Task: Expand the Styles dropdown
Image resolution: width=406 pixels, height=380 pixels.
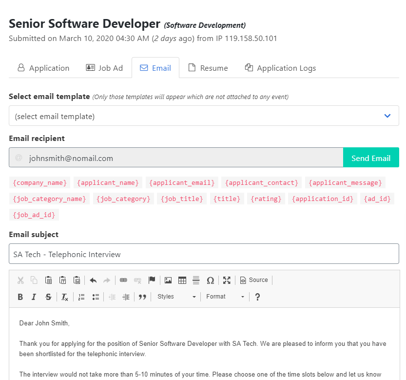Action: click(176, 297)
